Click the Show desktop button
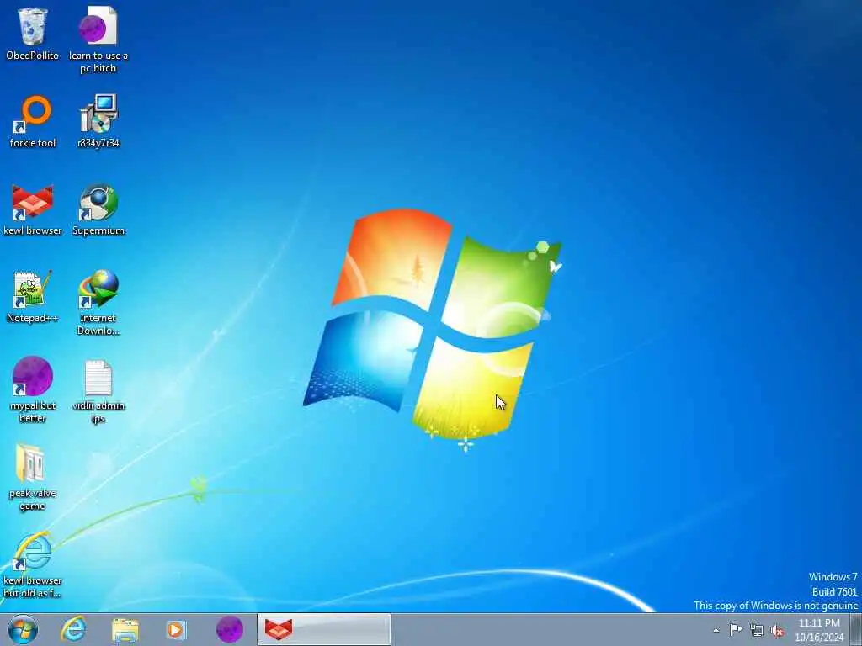Viewport: 862px width, 646px height. click(x=856, y=629)
